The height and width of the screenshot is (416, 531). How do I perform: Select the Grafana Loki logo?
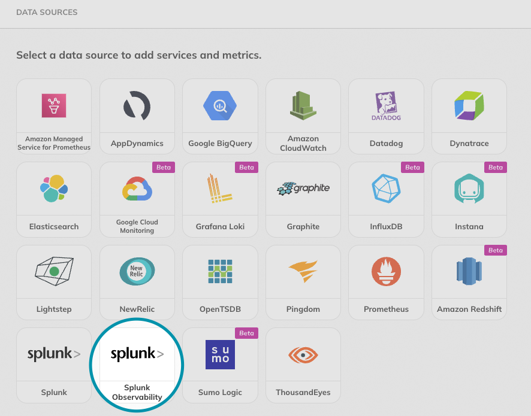[x=220, y=189]
